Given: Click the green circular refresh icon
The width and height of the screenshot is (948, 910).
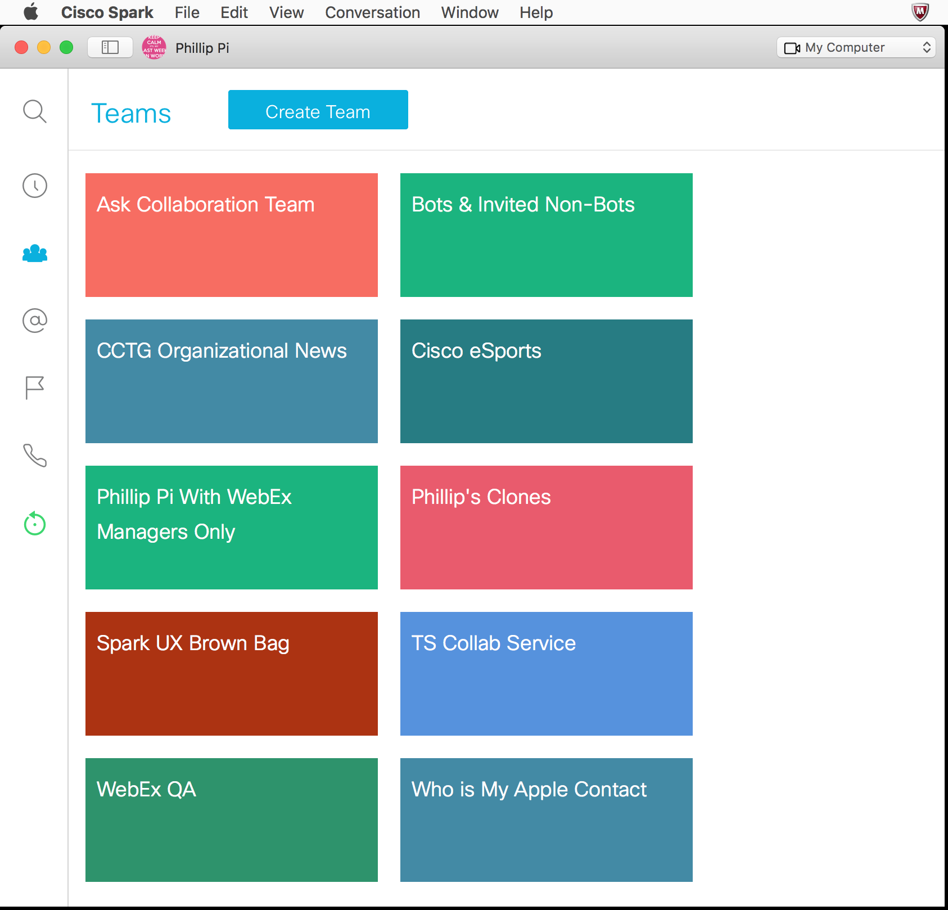Looking at the screenshot, I should [34, 524].
